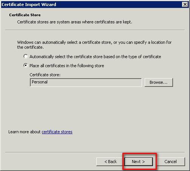Click the Certificate store field showing Personal
Image resolution: width=190 pixels, height=171 pixels.
pyautogui.click(x=86, y=82)
